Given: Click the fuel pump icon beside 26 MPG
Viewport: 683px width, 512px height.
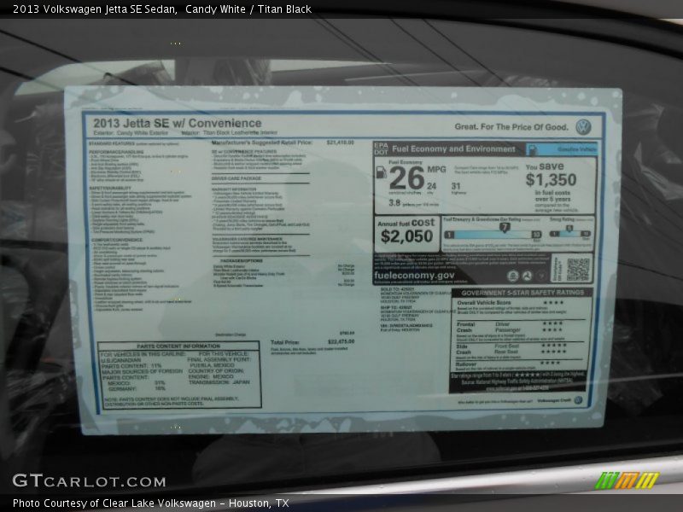Looking at the screenshot, I should [x=382, y=173].
